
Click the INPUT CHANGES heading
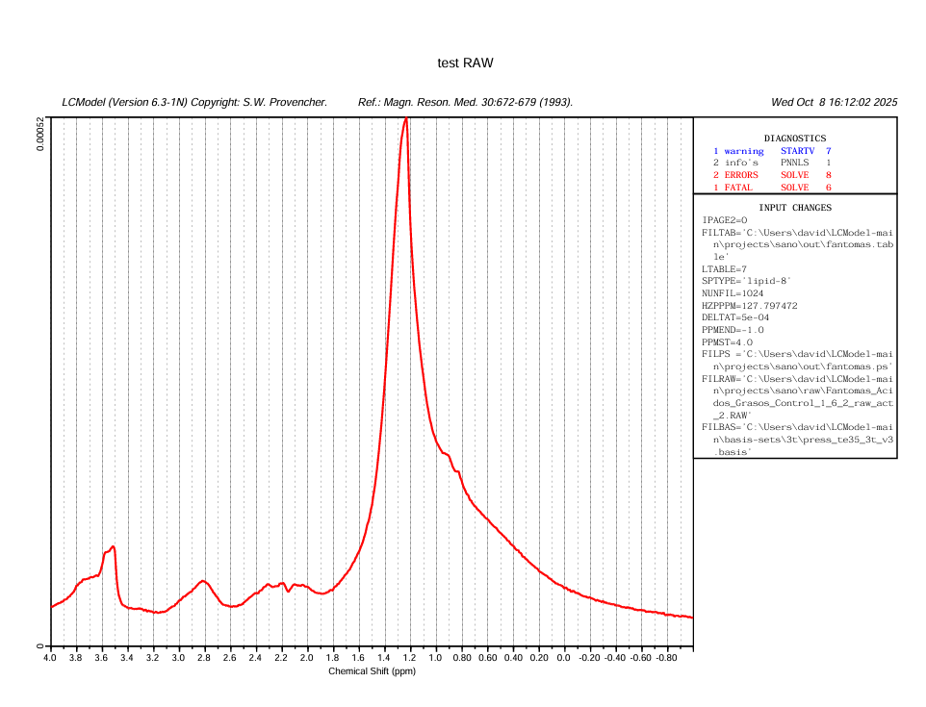(794, 208)
